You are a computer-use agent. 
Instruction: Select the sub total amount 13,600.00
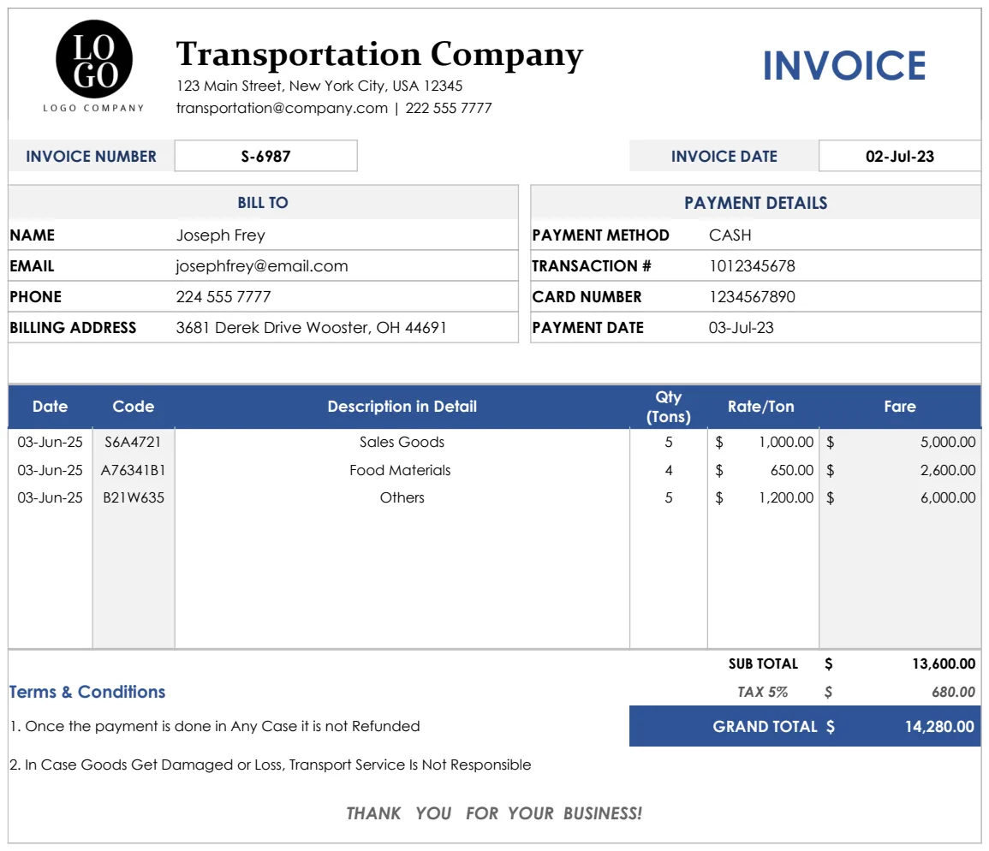pyautogui.click(x=944, y=664)
